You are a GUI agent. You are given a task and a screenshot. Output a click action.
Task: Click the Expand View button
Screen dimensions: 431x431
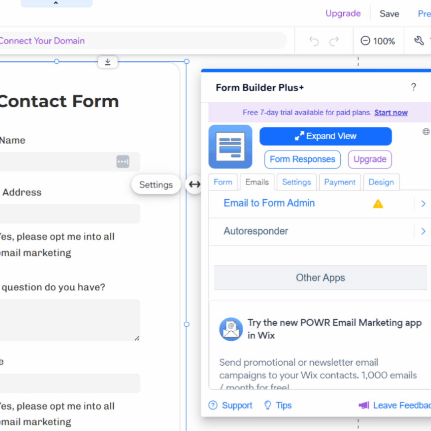click(x=325, y=136)
